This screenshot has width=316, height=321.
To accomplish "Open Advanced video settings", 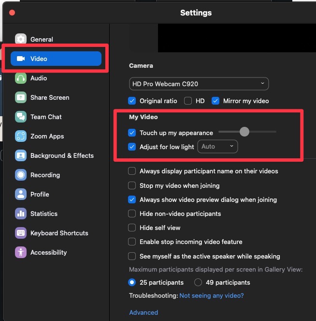I will tap(144, 313).
